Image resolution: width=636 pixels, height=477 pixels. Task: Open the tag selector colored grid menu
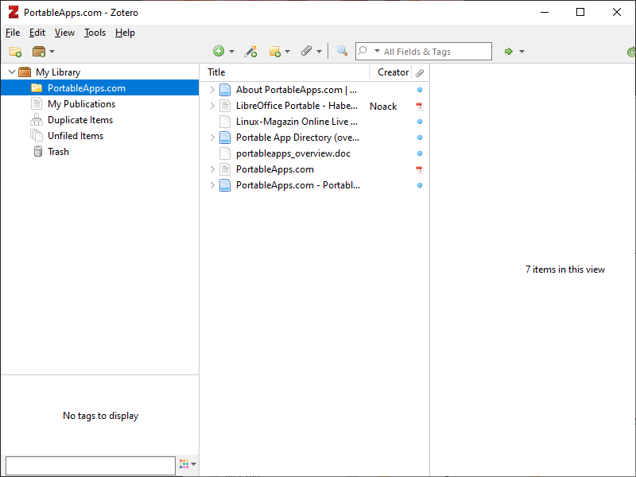pyautogui.click(x=188, y=464)
